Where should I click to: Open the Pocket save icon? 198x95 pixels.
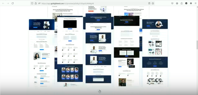[x=172, y=3]
